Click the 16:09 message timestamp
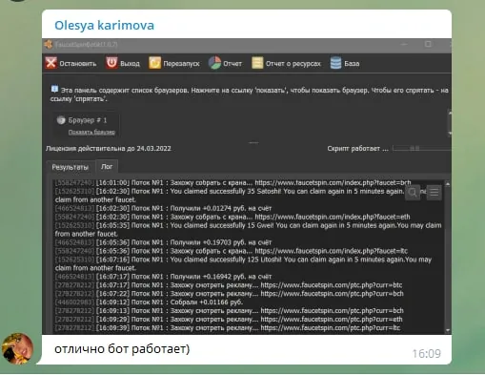Image resolution: width=485 pixels, height=375 pixels. point(426,354)
